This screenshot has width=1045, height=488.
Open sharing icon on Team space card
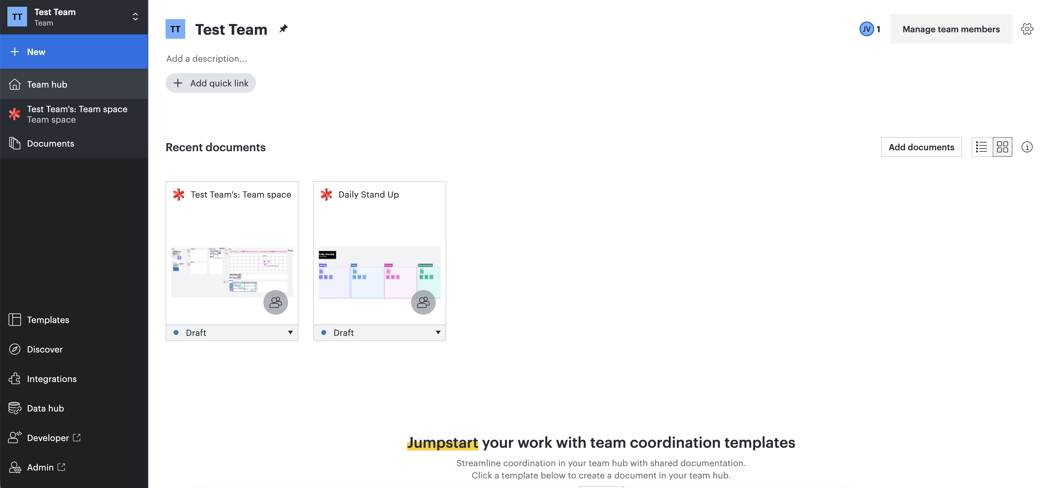275,302
